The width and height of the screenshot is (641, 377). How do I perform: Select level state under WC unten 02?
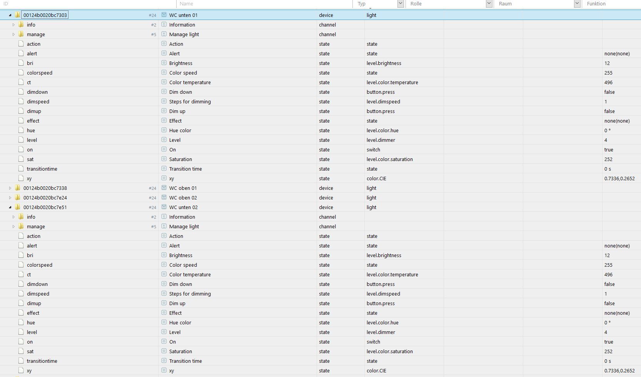(x=320, y=332)
